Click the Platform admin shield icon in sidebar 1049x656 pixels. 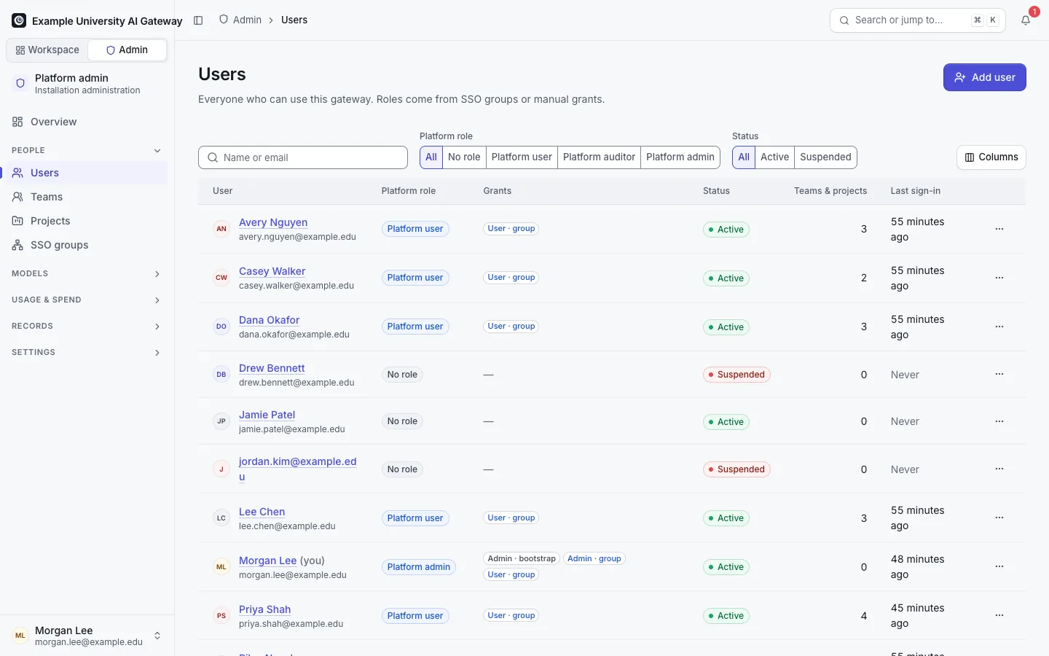pos(20,84)
